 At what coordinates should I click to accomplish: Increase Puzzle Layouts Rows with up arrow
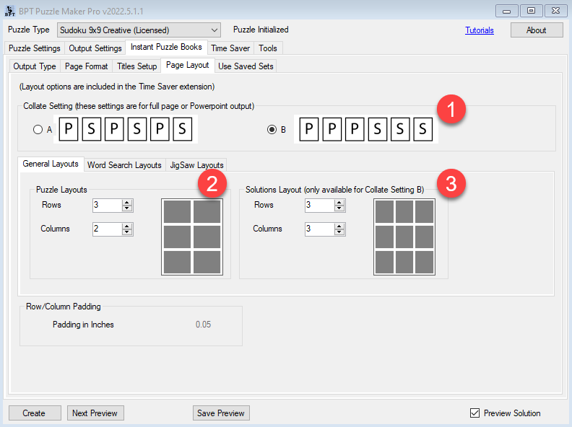(128, 203)
